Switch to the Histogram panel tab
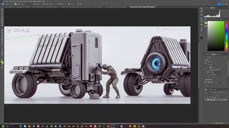This screenshot has width=229, height=128. (x=212, y=8)
